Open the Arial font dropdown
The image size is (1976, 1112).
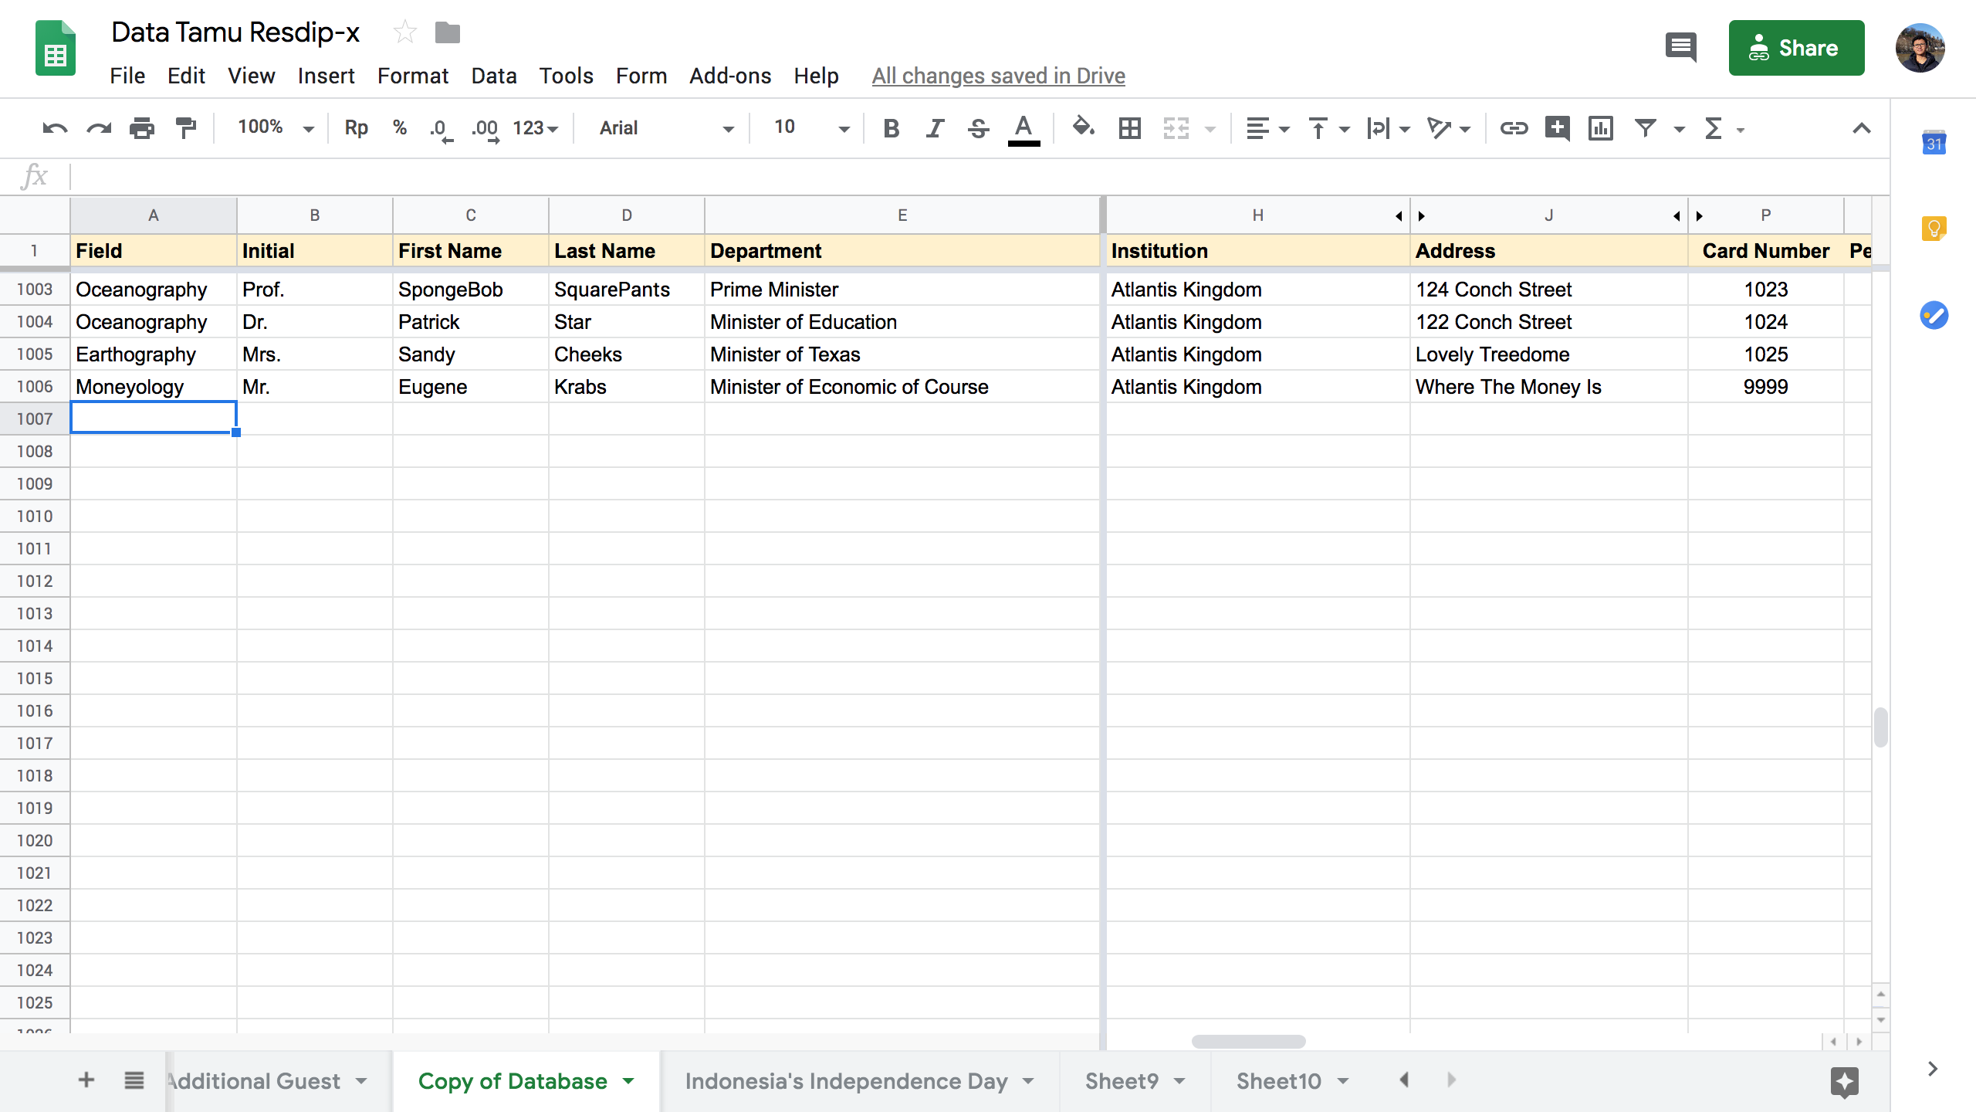[x=665, y=128]
